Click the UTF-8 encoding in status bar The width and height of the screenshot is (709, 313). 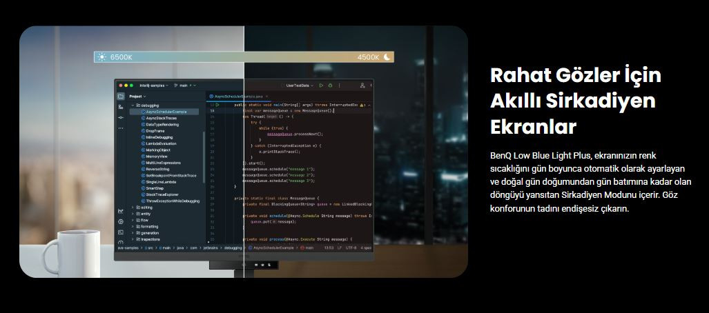350,248
